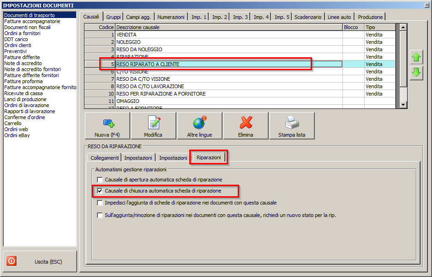Screen dimensions: 432x277
Task: Click the Elimina red X button
Action: click(246, 126)
